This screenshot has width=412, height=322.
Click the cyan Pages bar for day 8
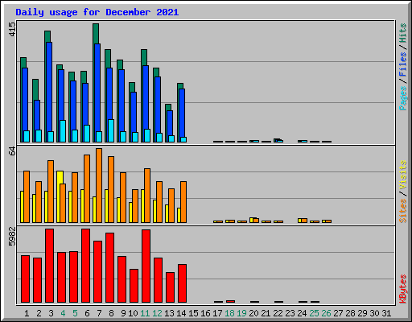coord(111,130)
